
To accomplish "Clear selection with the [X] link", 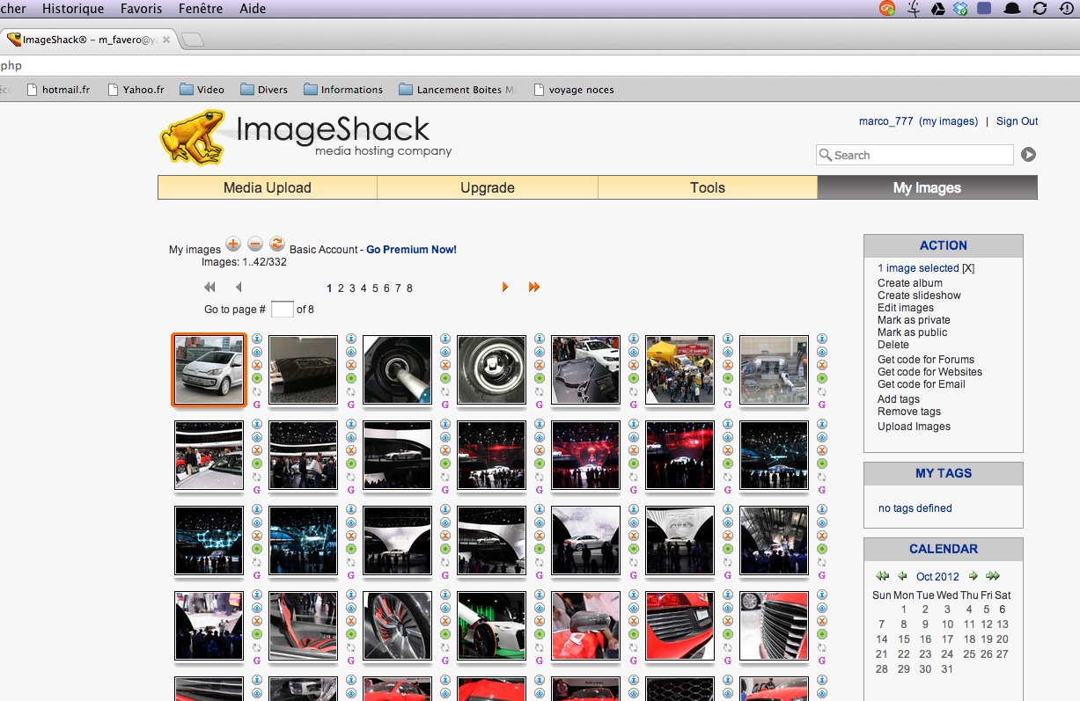I will click(x=968, y=268).
